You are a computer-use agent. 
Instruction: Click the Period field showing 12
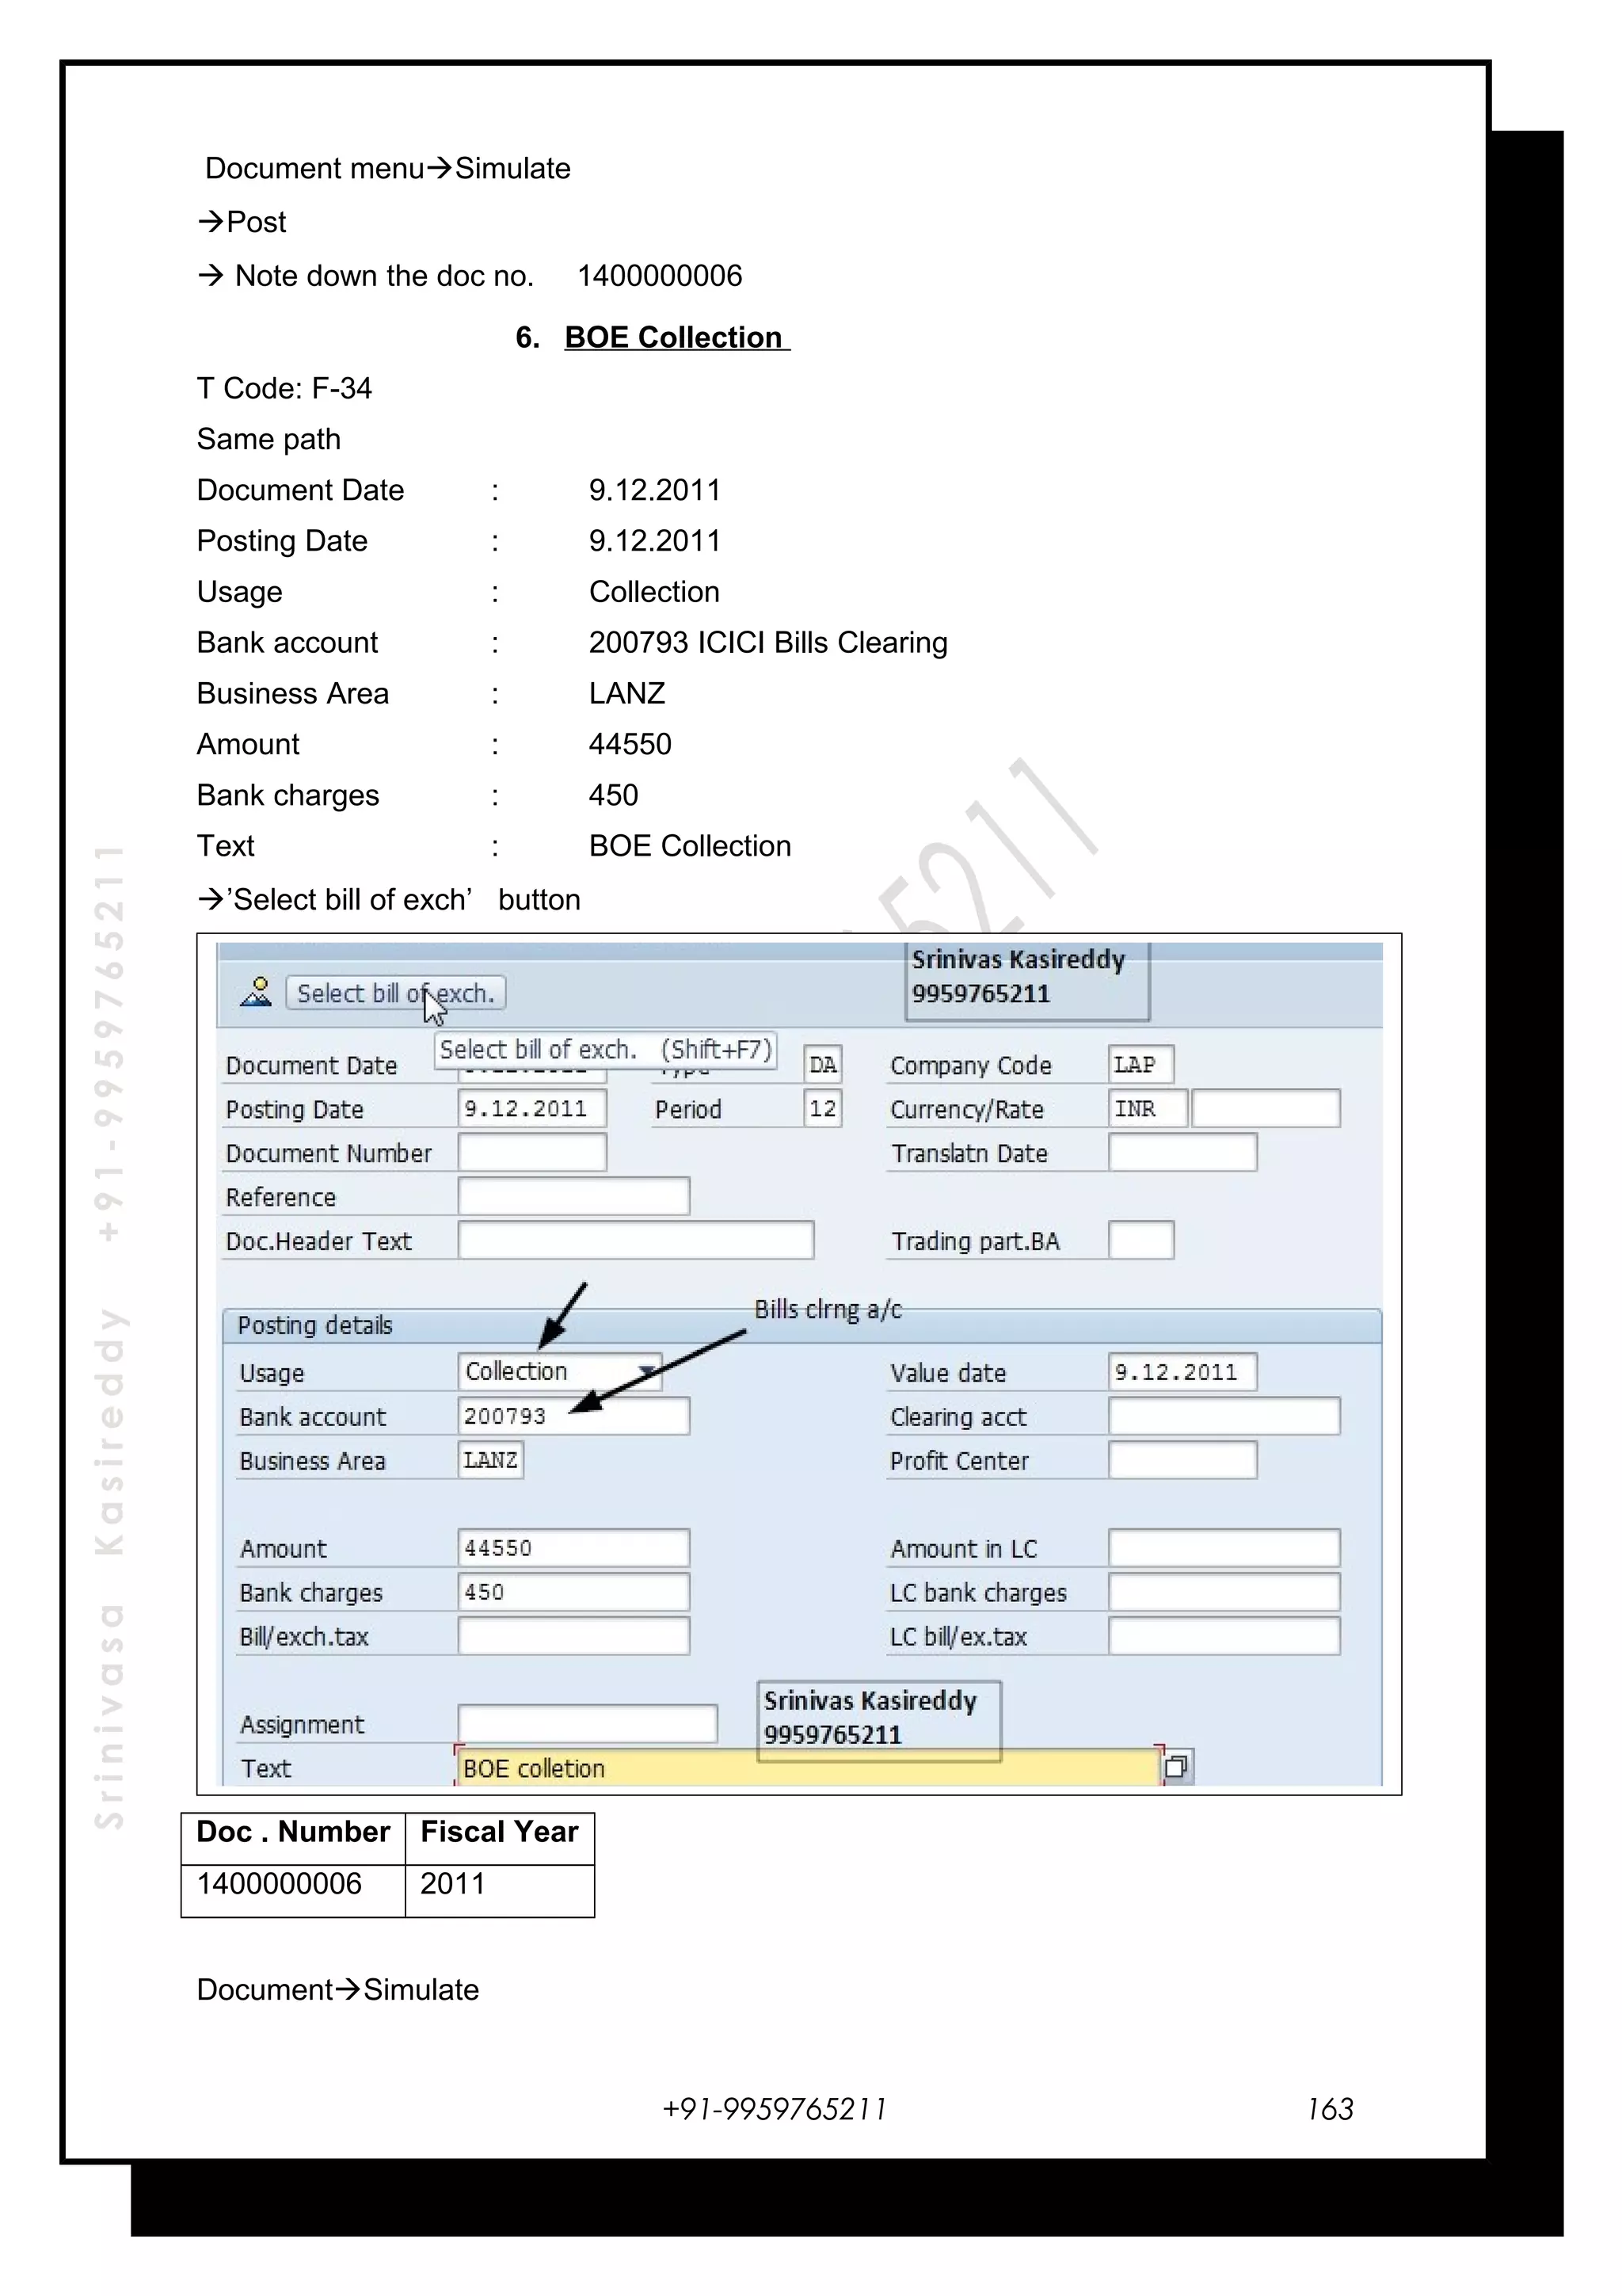(823, 1108)
